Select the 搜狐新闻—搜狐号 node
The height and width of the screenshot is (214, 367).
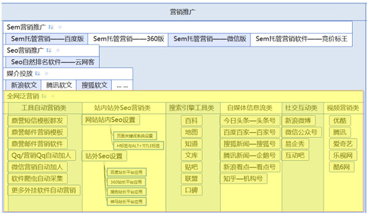point(250,144)
